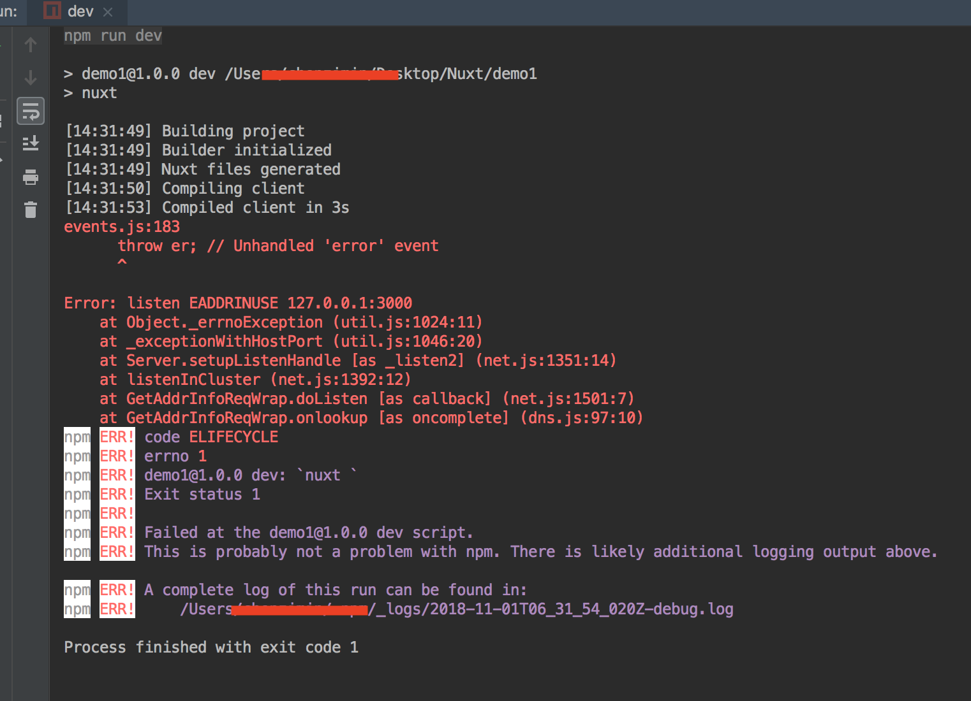Click 'code ELIFECYCLE' error line
Image resolution: width=971 pixels, height=701 pixels.
point(211,437)
